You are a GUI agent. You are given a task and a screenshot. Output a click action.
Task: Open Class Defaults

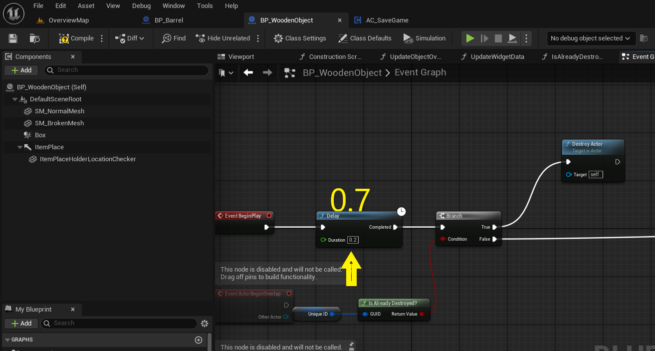pos(365,38)
